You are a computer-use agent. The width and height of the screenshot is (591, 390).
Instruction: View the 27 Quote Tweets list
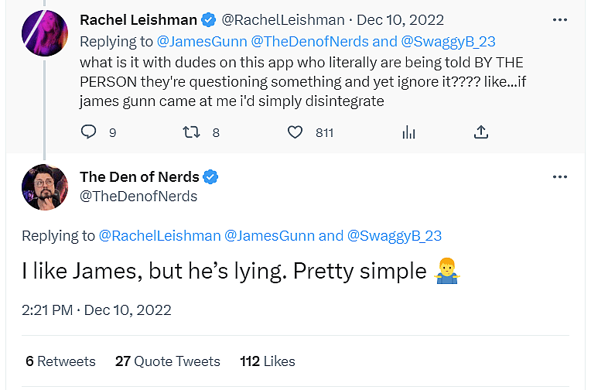pyautogui.click(x=167, y=361)
